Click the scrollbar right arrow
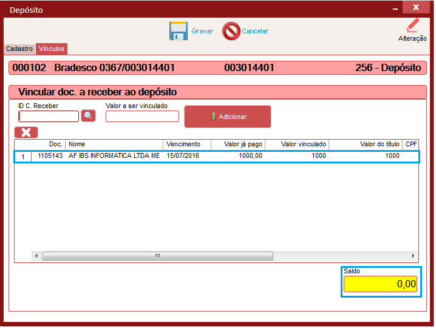Viewport: 436px width, 328px height. tap(413, 256)
